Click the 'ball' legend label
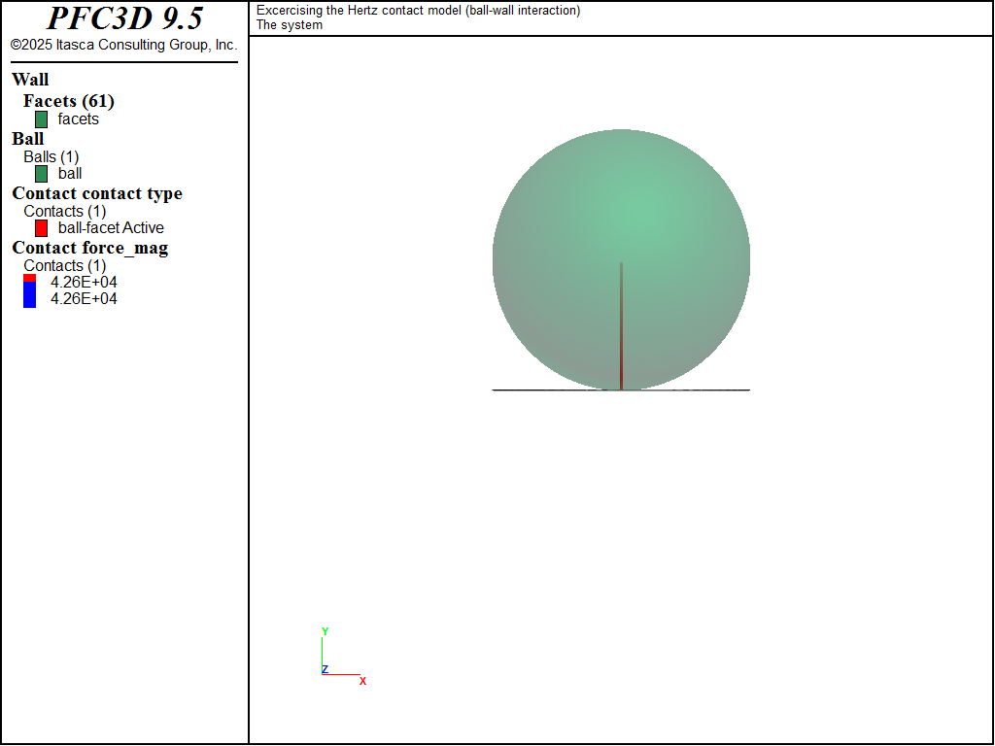This screenshot has width=995, height=746. click(x=70, y=174)
